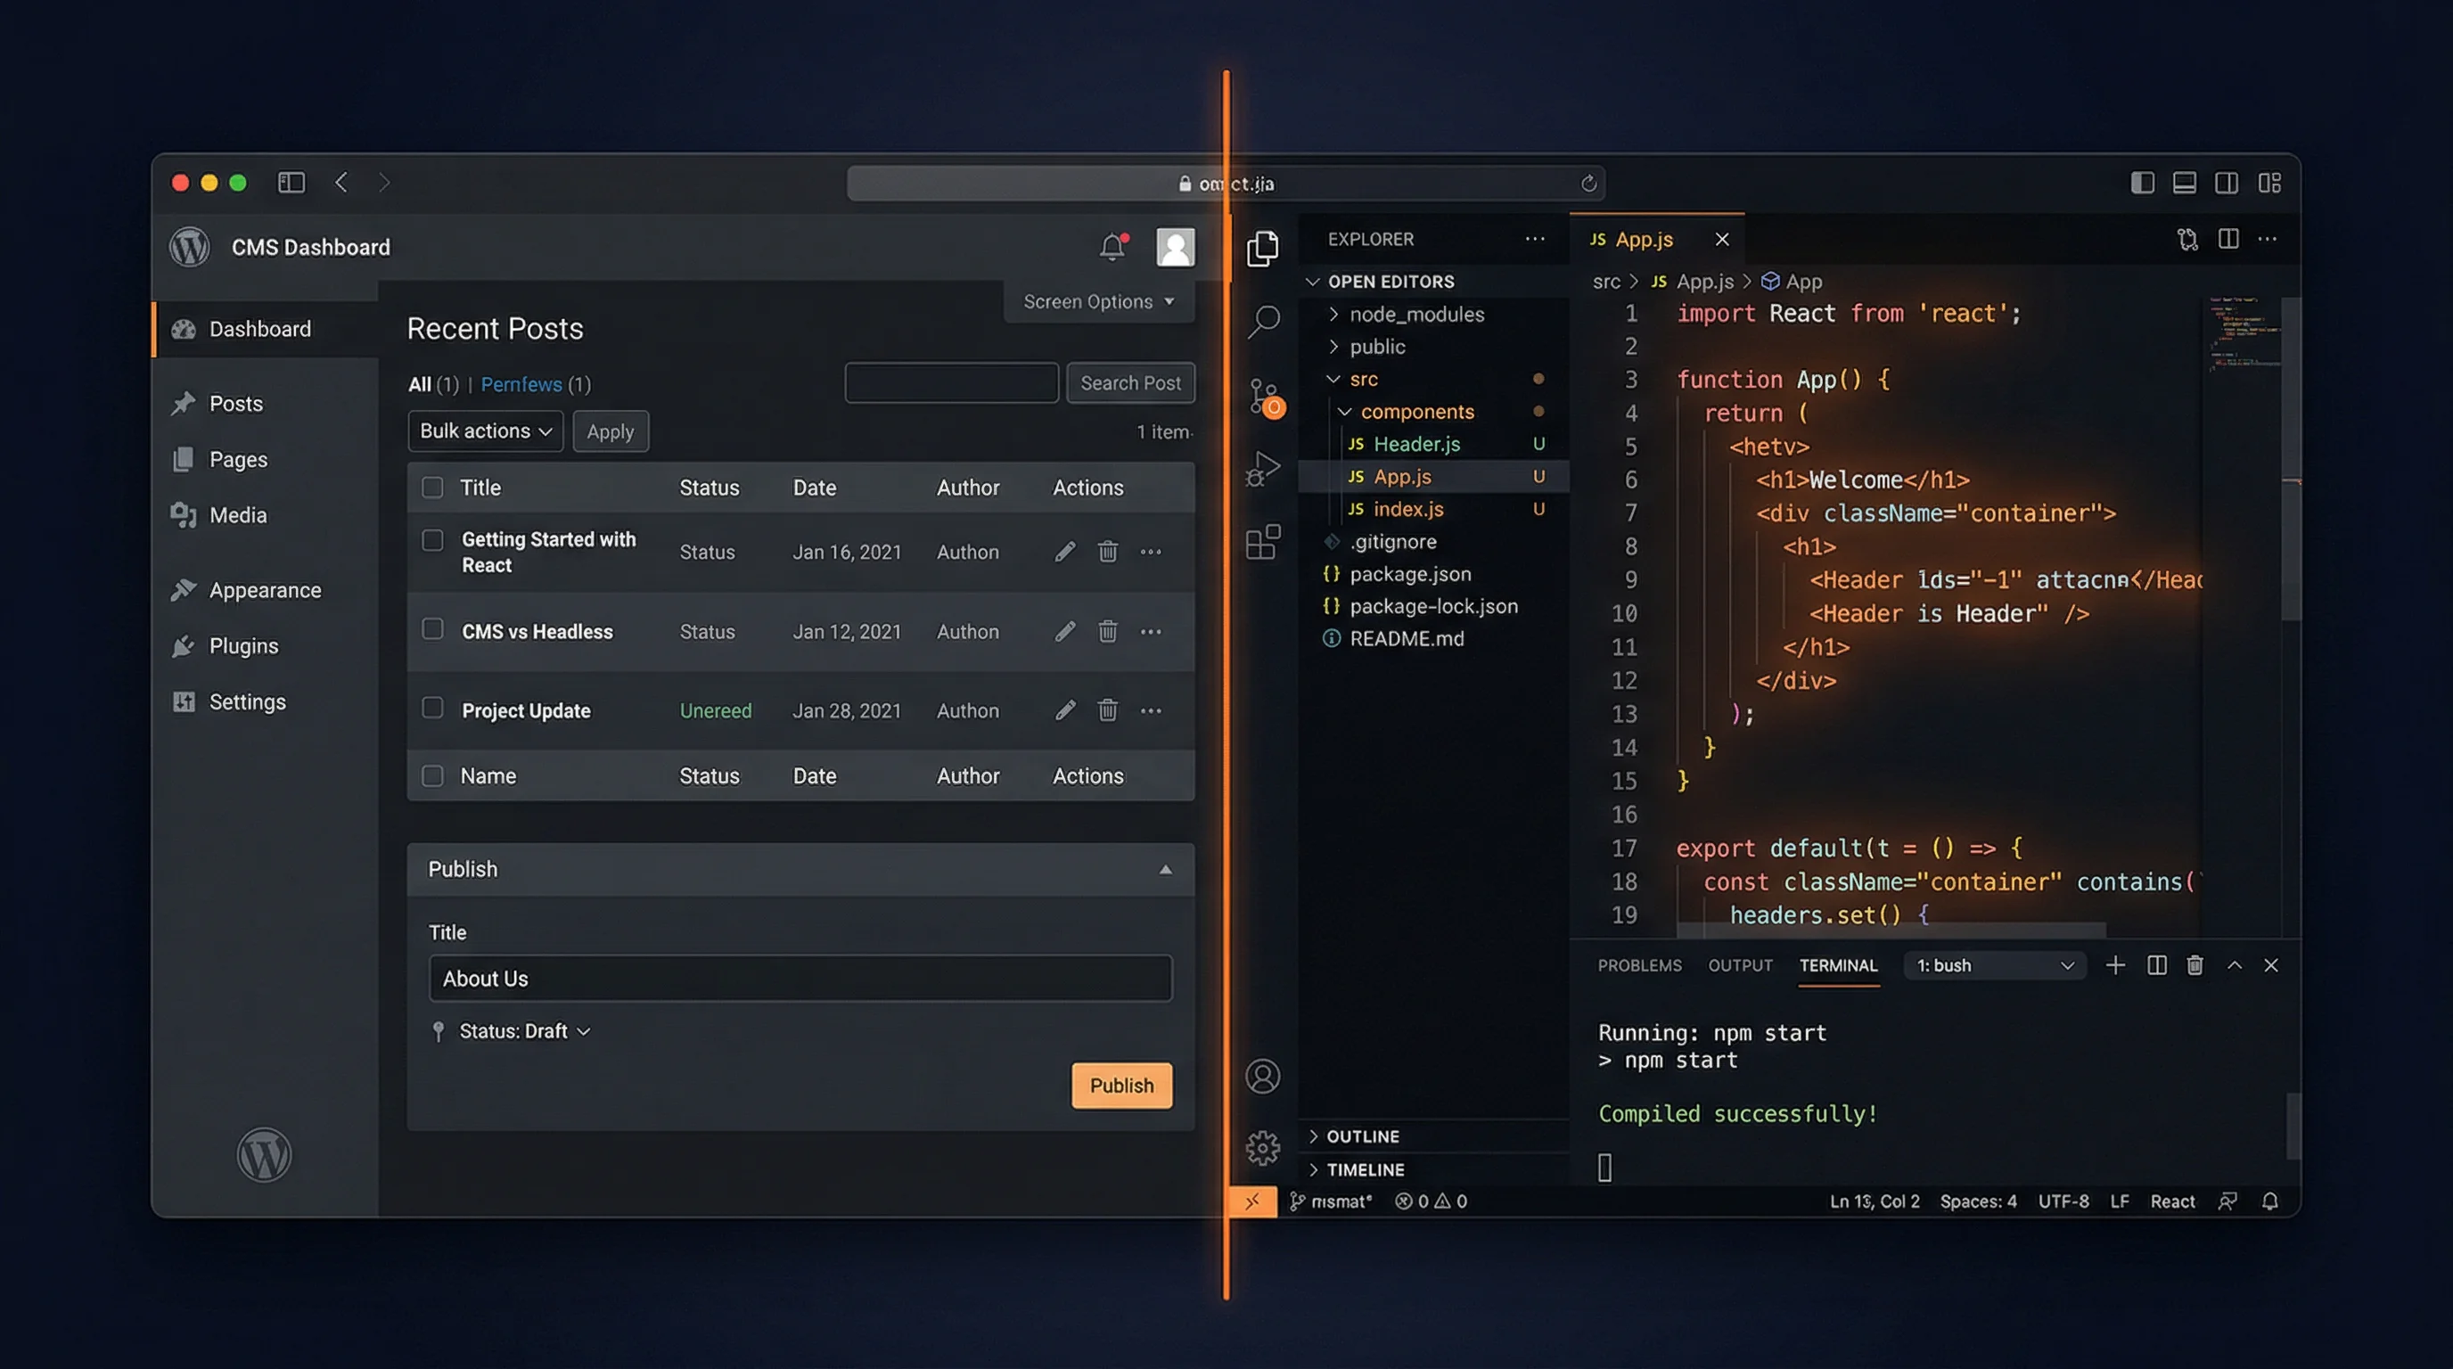
Task: Open the Bulk actions dropdown
Action: click(486, 431)
